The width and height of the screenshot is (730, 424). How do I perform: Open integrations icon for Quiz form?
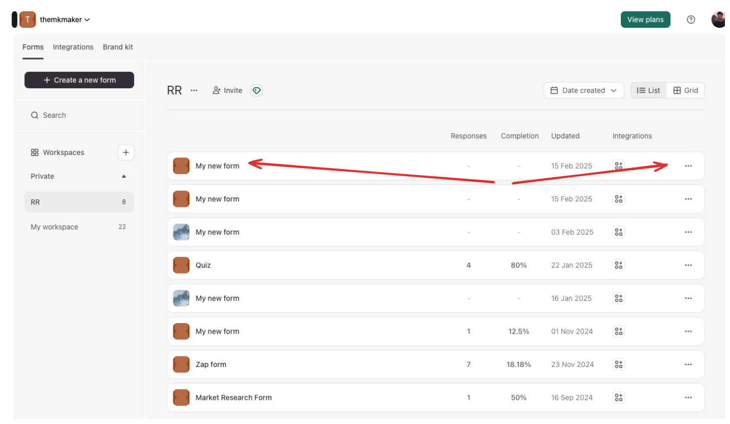pos(619,265)
